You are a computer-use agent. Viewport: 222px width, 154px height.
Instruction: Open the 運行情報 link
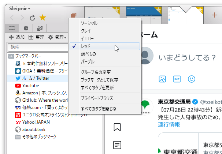click(169, 125)
